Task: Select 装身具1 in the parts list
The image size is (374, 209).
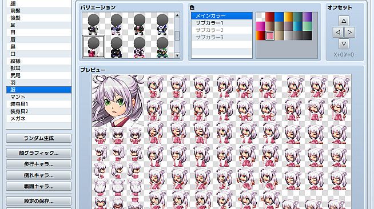Action: click(39, 104)
